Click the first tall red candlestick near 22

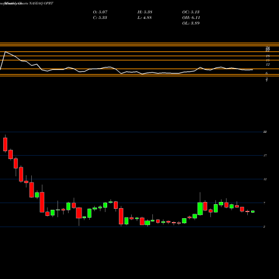pos(5,145)
